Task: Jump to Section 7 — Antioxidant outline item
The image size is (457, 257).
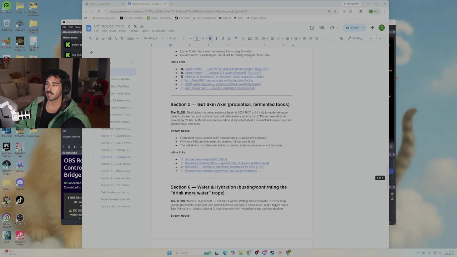Action: coord(116,178)
